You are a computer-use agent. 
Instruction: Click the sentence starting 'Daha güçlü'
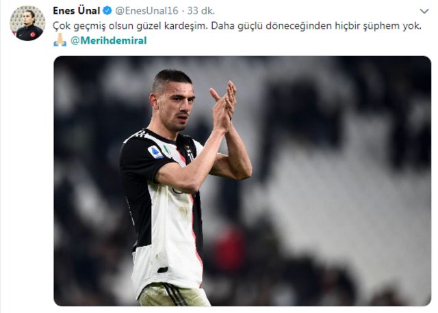[316, 26]
